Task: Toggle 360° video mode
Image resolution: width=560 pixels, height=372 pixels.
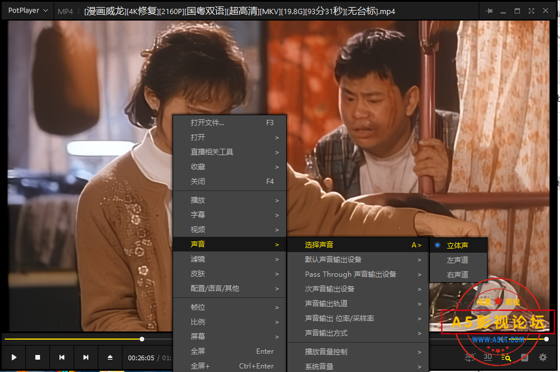Action: tap(470, 357)
